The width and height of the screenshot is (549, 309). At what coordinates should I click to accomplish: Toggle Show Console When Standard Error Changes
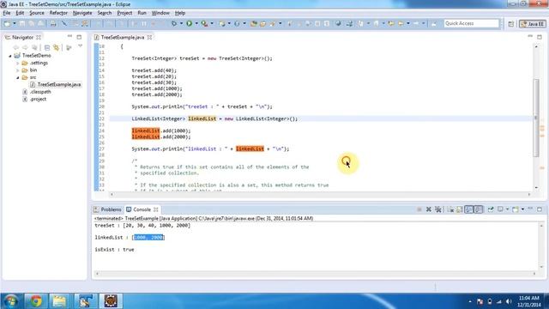479,209
